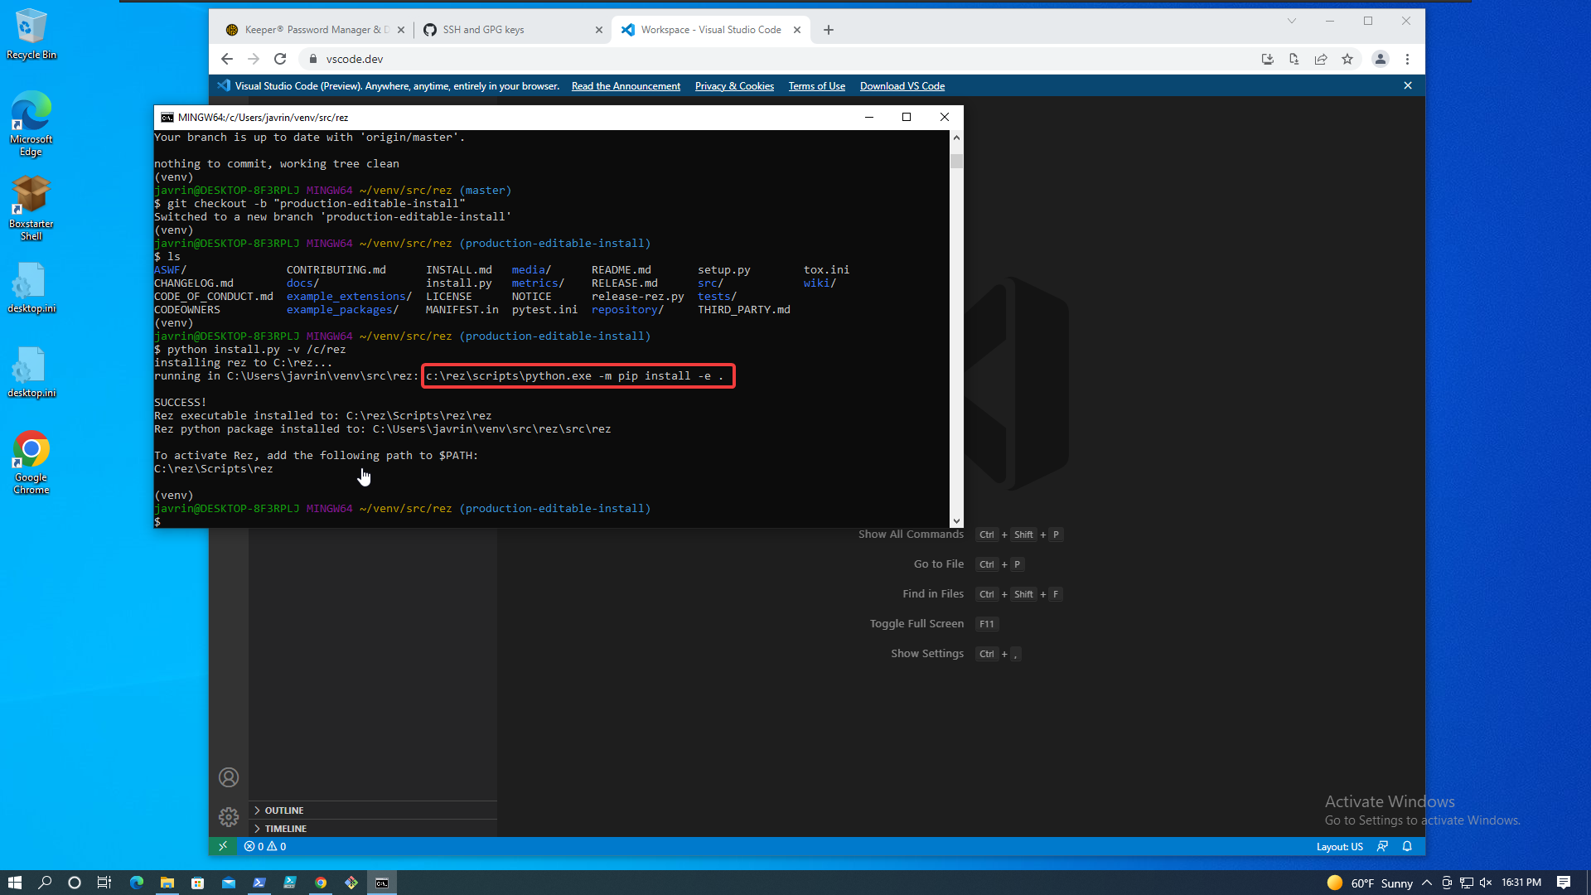Open the Chrome tab search dropdown arrow
This screenshot has width=1591, height=895.
coord(1291,22)
